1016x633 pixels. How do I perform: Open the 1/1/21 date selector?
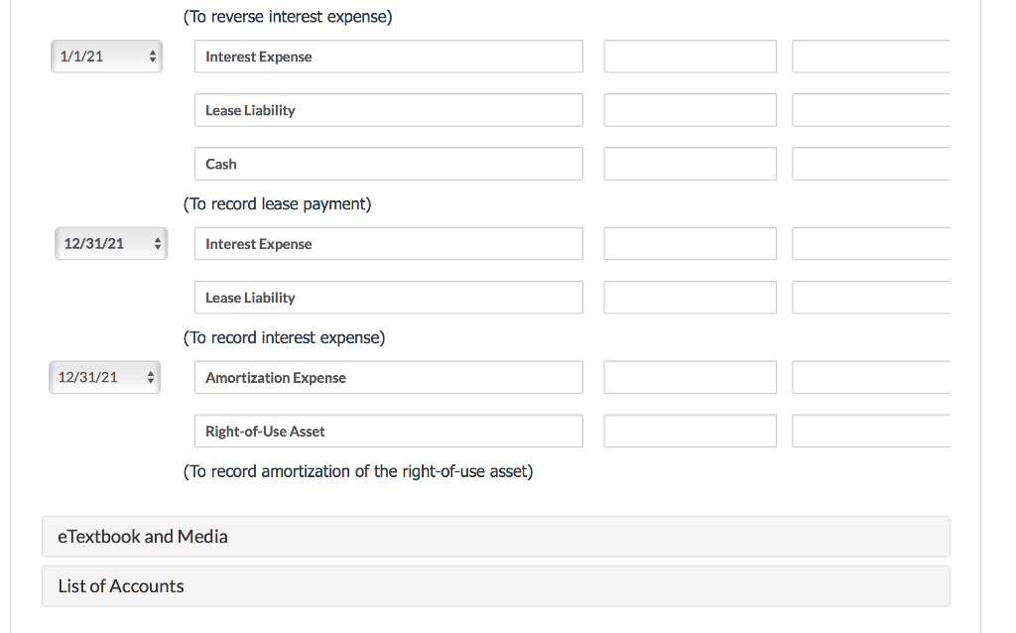pyautogui.click(x=106, y=56)
